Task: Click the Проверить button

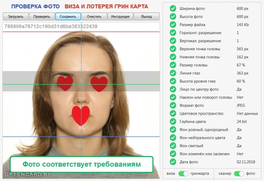Action: (x=42, y=17)
